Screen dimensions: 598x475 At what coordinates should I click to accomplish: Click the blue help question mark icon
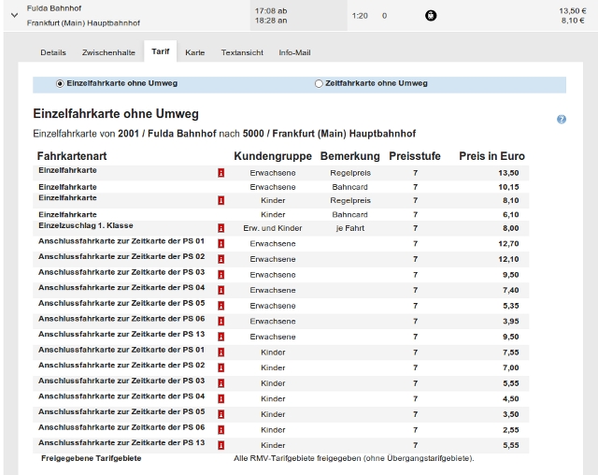562,120
